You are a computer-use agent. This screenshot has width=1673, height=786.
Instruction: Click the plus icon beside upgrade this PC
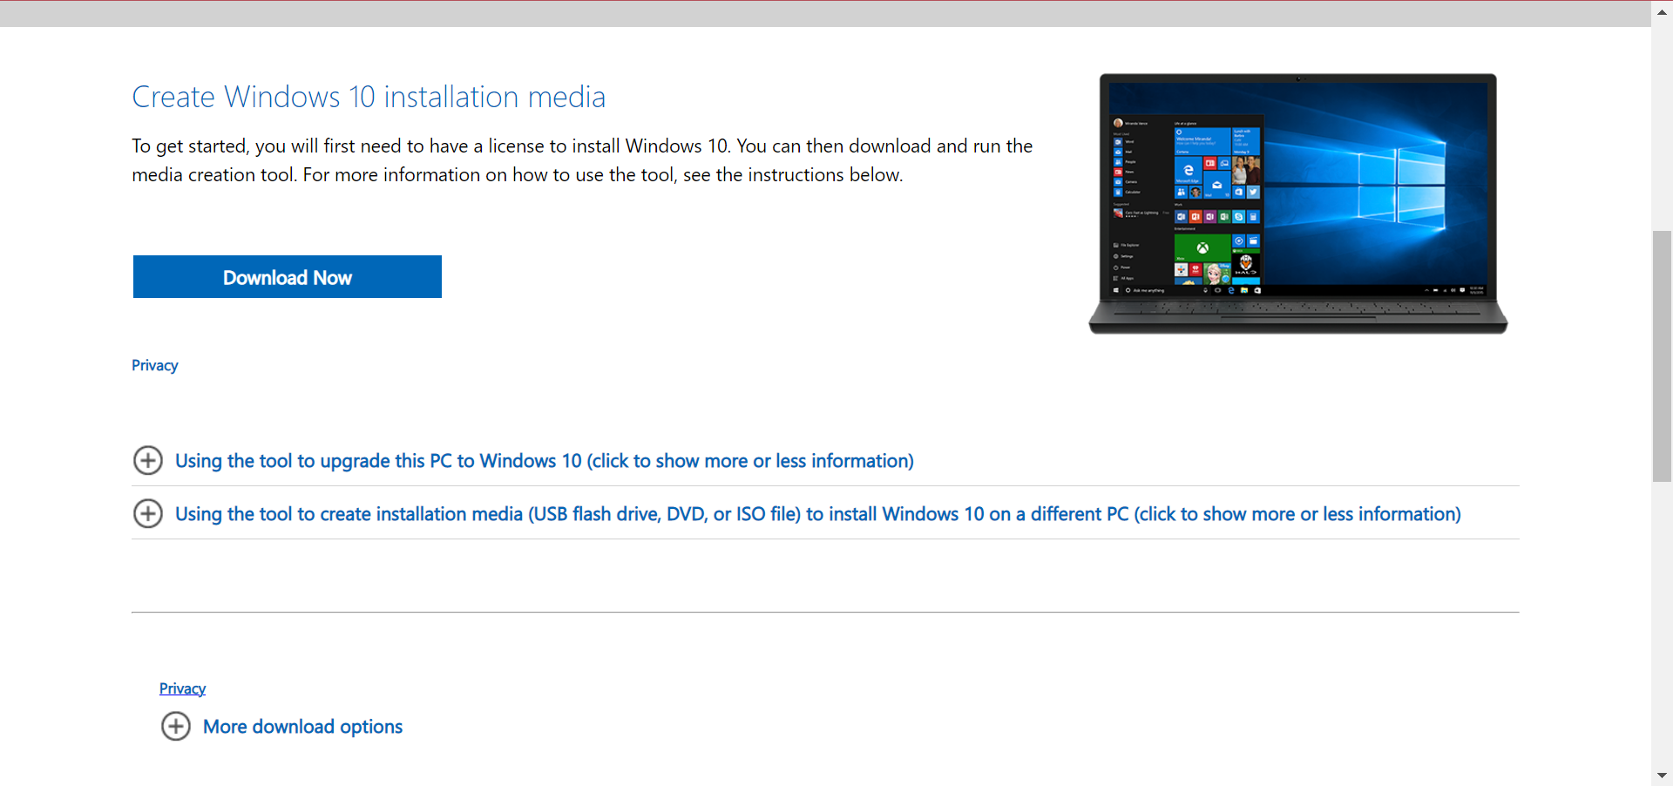[x=148, y=460]
